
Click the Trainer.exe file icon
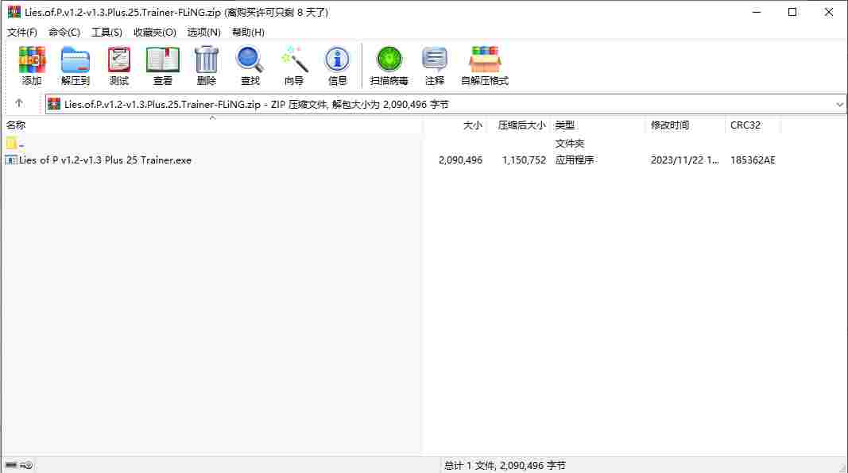tap(11, 160)
